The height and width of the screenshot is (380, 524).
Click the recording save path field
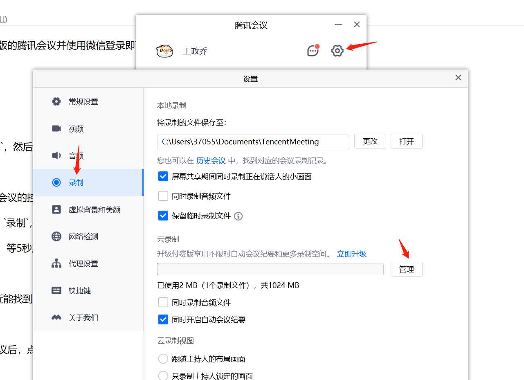(x=253, y=142)
